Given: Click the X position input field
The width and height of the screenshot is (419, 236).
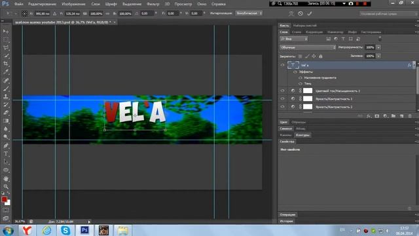Looking at the screenshot, I should [x=42, y=13].
